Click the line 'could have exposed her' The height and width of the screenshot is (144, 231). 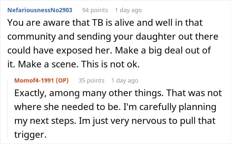click(x=109, y=51)
